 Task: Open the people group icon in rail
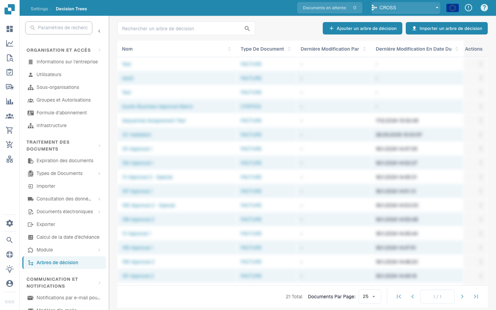[10, 116]
